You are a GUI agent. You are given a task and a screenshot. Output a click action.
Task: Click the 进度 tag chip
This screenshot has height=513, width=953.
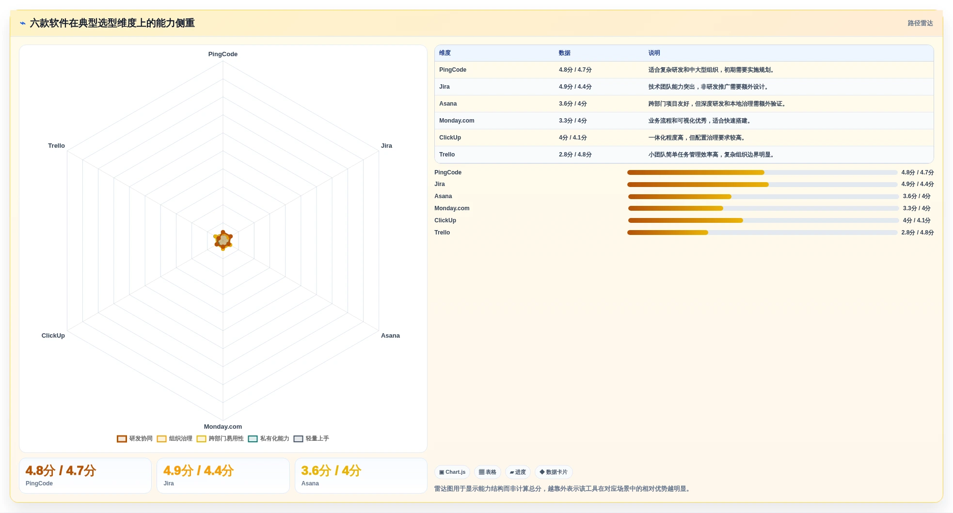[518, 472]
